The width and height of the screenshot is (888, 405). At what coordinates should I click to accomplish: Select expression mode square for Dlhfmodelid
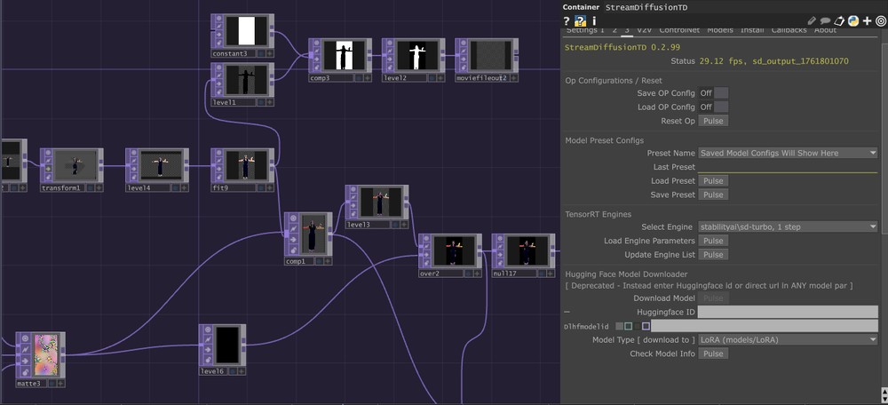(628, 326)
